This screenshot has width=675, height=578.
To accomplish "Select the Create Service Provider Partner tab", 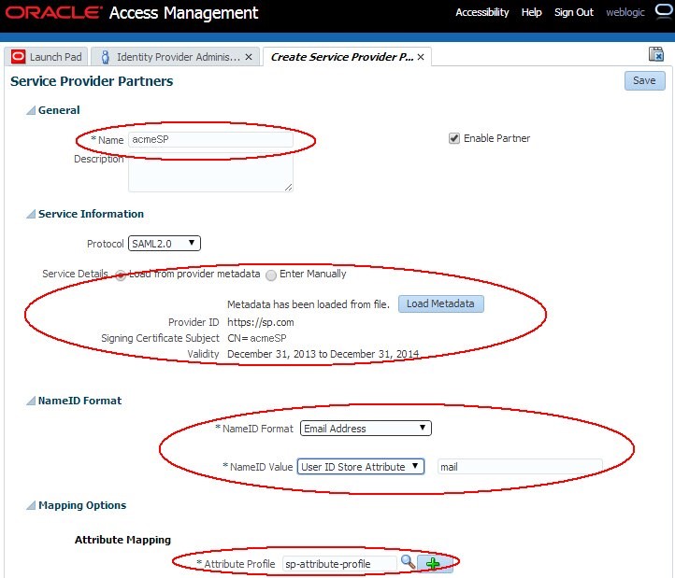I will coord(347,57).
